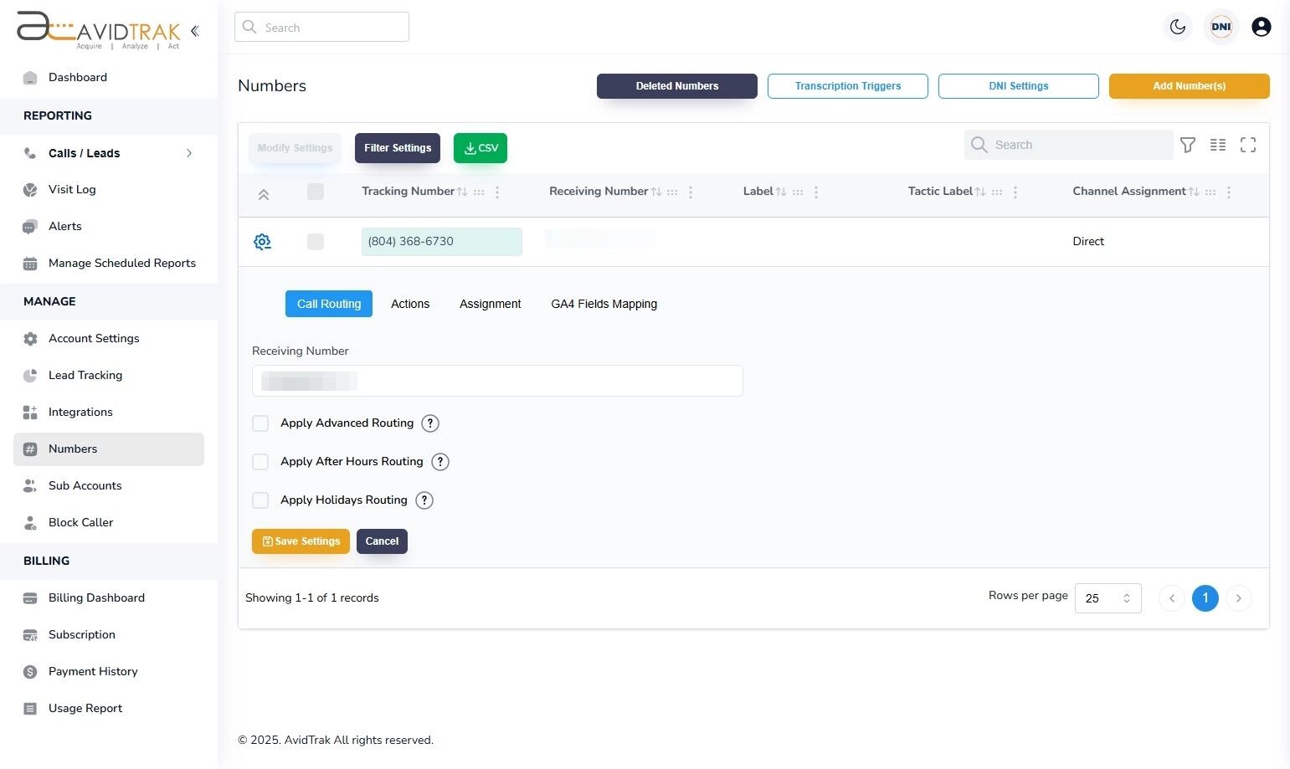Enable Apply Holidays Routing checkbox
This screenshot has height=769, width=1290.
coord(260,500)
